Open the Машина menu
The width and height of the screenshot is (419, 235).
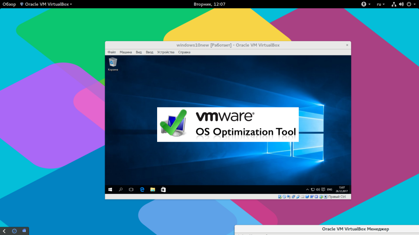click(126, 52)
